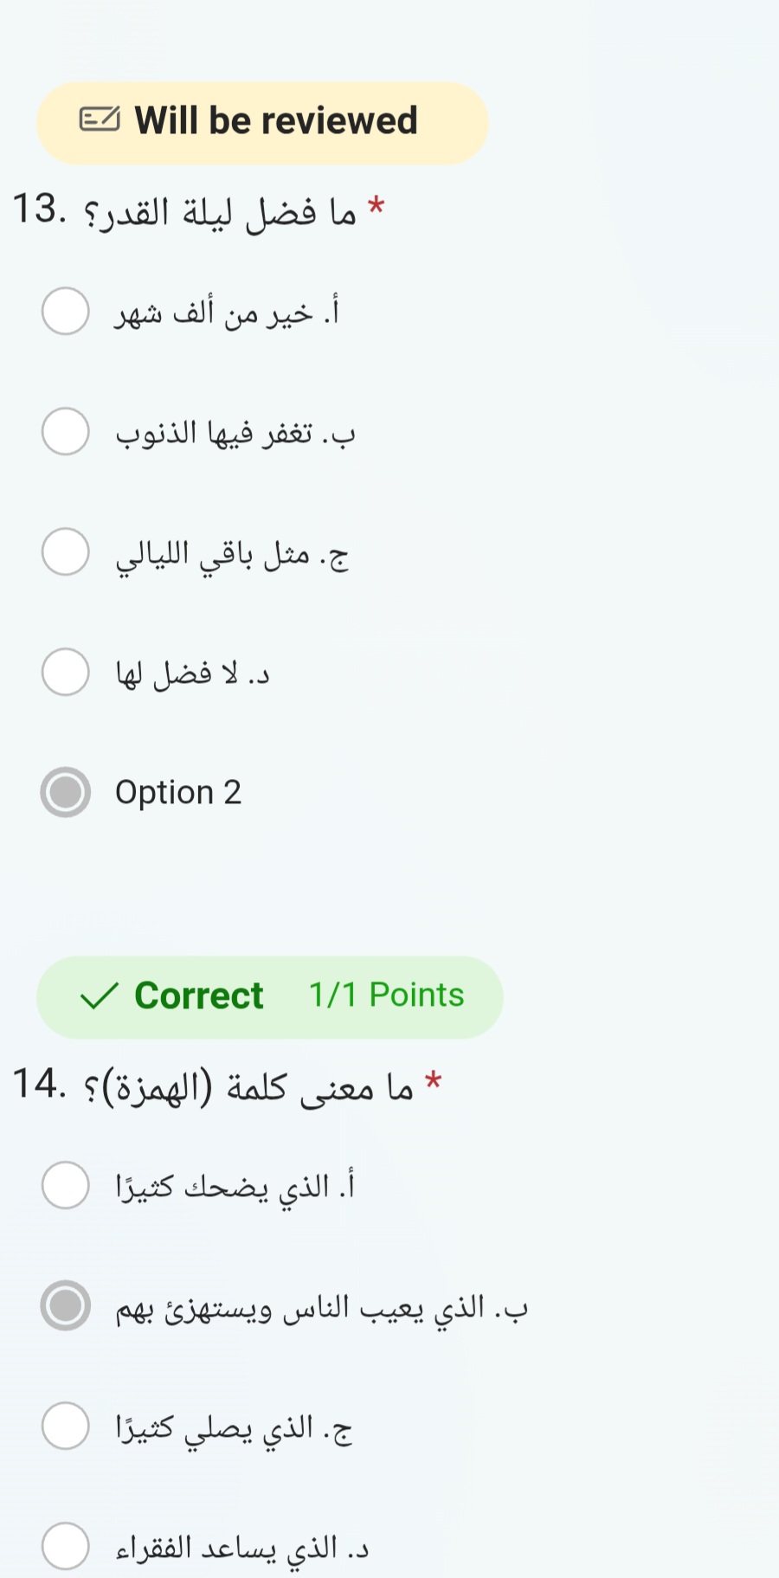Click the red asterisk on question 13

pos(376,206)
